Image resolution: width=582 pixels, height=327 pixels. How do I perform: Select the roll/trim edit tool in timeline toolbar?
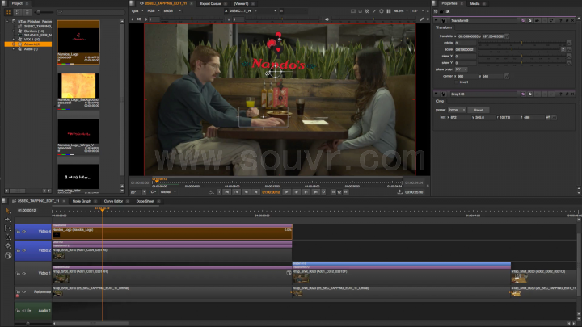[x=8, y=228]
